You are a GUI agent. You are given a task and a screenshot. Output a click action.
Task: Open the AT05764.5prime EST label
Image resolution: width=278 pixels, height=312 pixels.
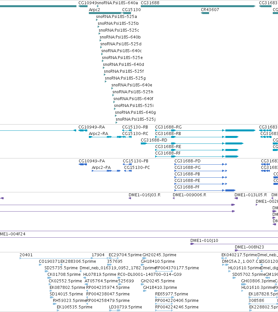pos(101,281)
